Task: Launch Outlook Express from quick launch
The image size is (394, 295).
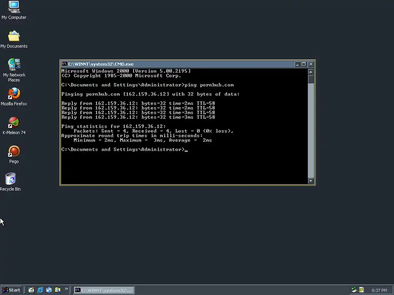Action: (x=49, y=290)
